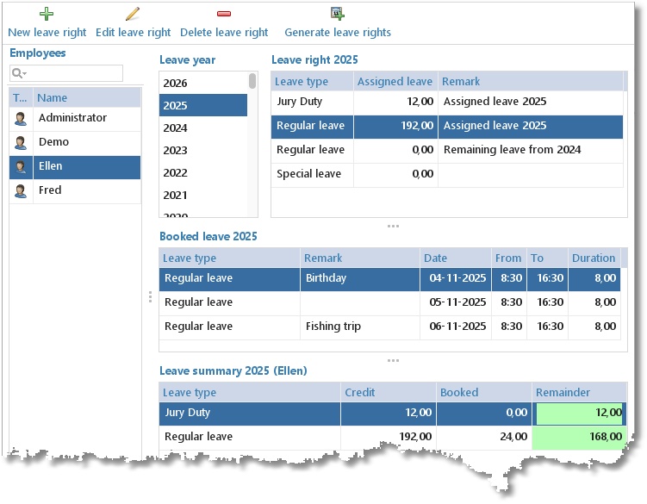Viewport: 647px width, 504px height.
Task: Select leave year 2026
Action: click(x=203, y=83)
